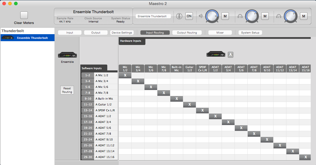Mute the speaker output
316x165 pixels.
[x=225, y=16]
